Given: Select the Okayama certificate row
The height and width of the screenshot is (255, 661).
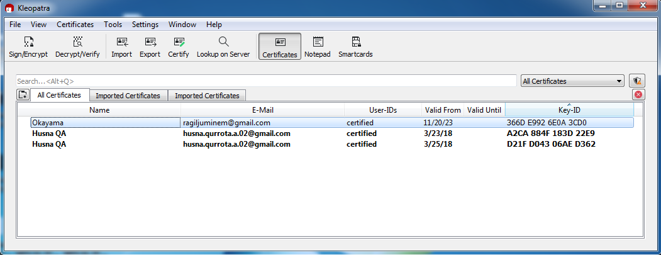Looking at the screenshot, I should [x=332, y=123].
